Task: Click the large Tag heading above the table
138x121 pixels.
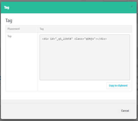Action: 9,21
